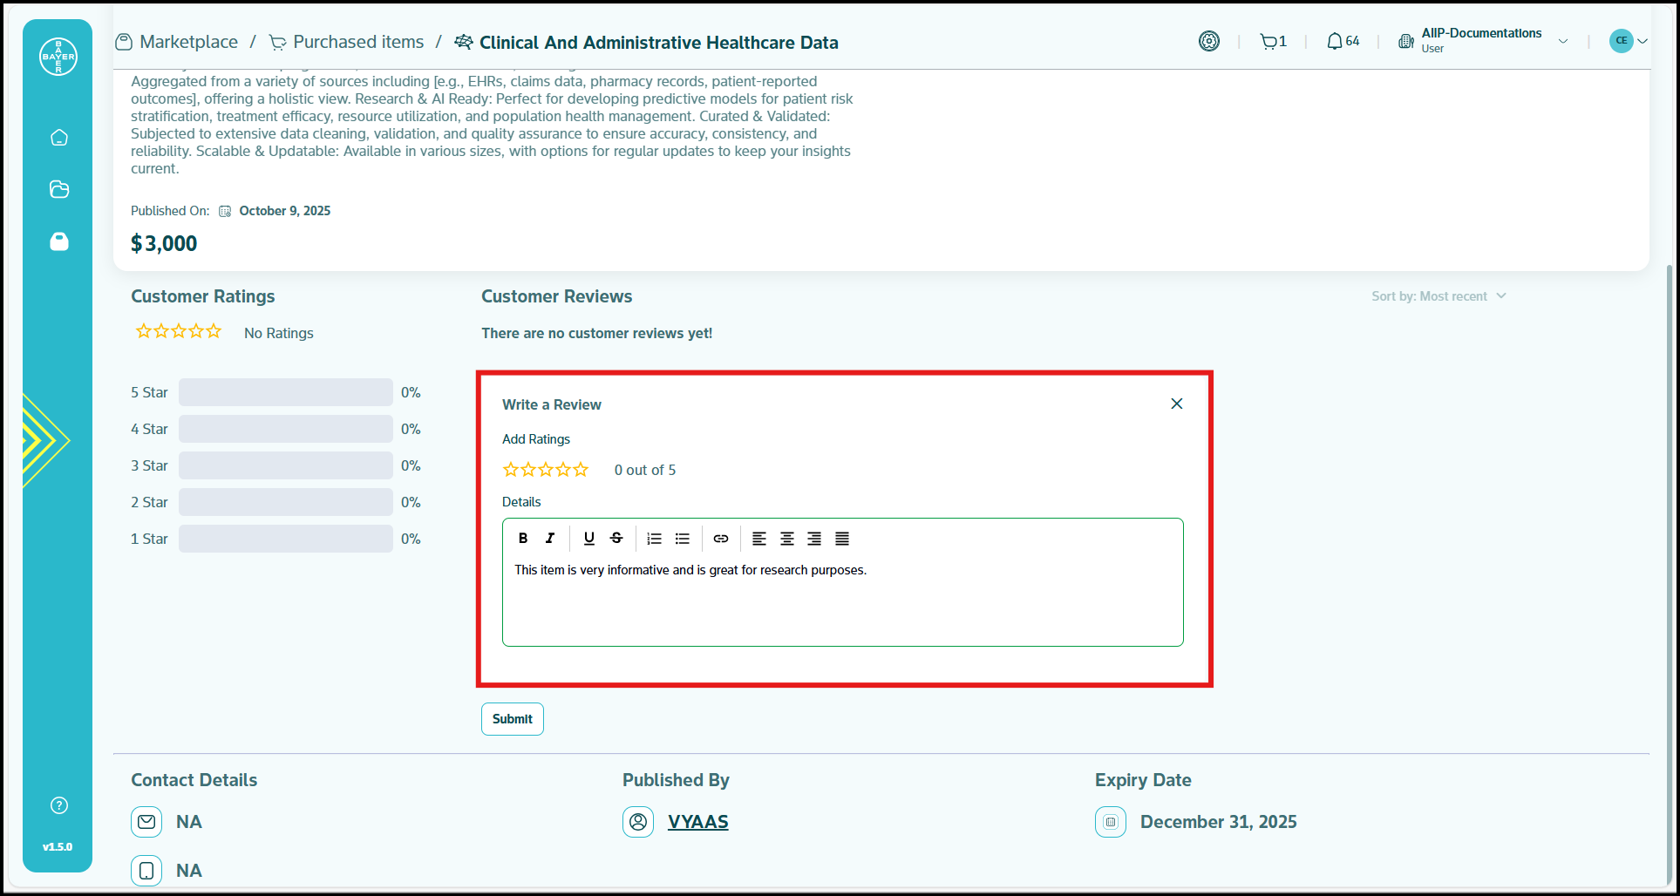
Task: Apply strikethrough formatting
Action: point(616,539)
